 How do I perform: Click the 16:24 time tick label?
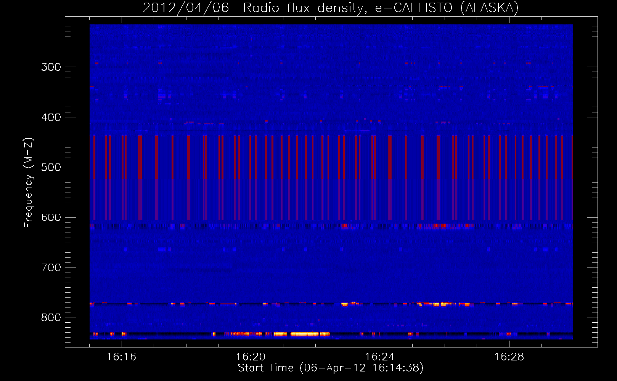click(x=380, y=357)
